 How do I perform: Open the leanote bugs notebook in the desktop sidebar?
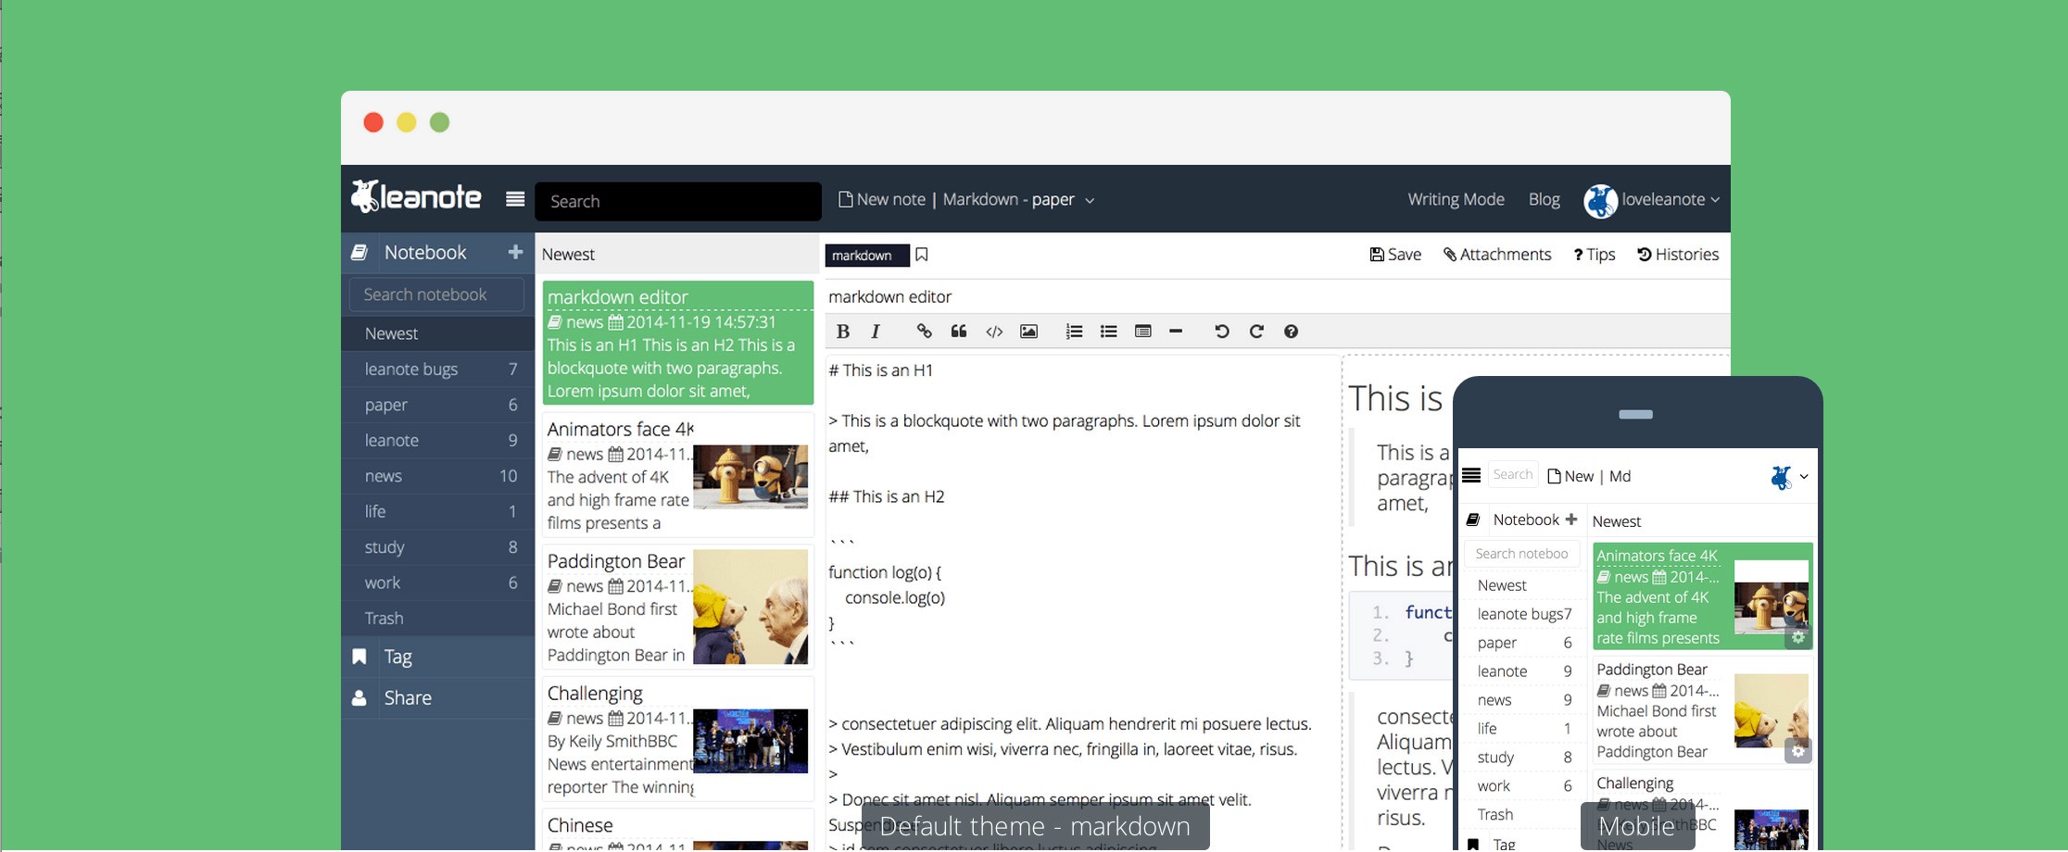click(437, 370)
